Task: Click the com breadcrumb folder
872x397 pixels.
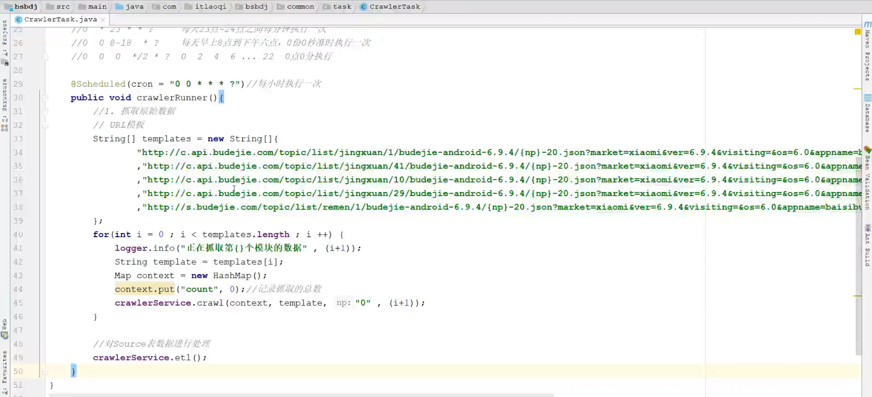Action: 164,7
